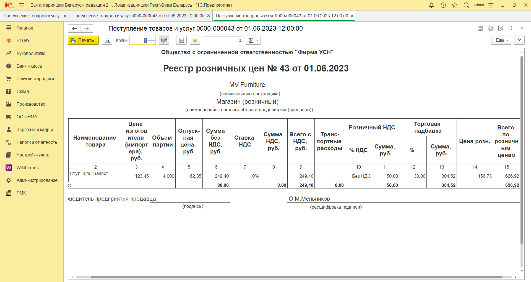
Task: Send the report by email icon
Action: [195, 40]
